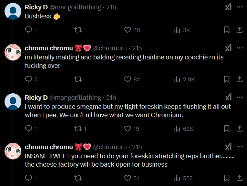Image resolution: width=247 pixels, height=186 pixels.
Task: Open more options on the Chromium tweet
Action: (x=240, y=98)
